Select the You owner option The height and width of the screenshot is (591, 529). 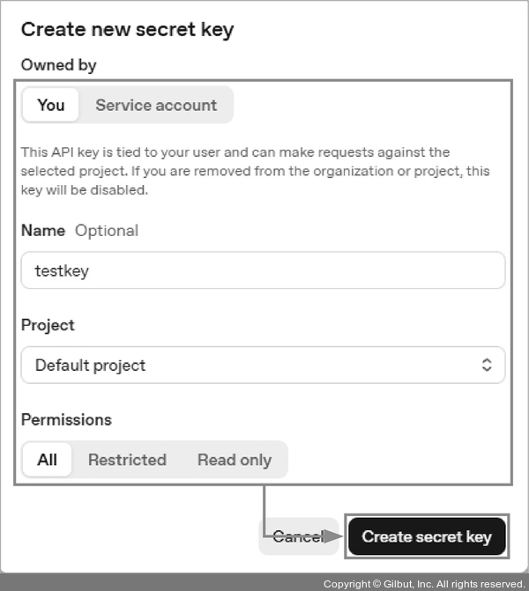coord(50,105)
